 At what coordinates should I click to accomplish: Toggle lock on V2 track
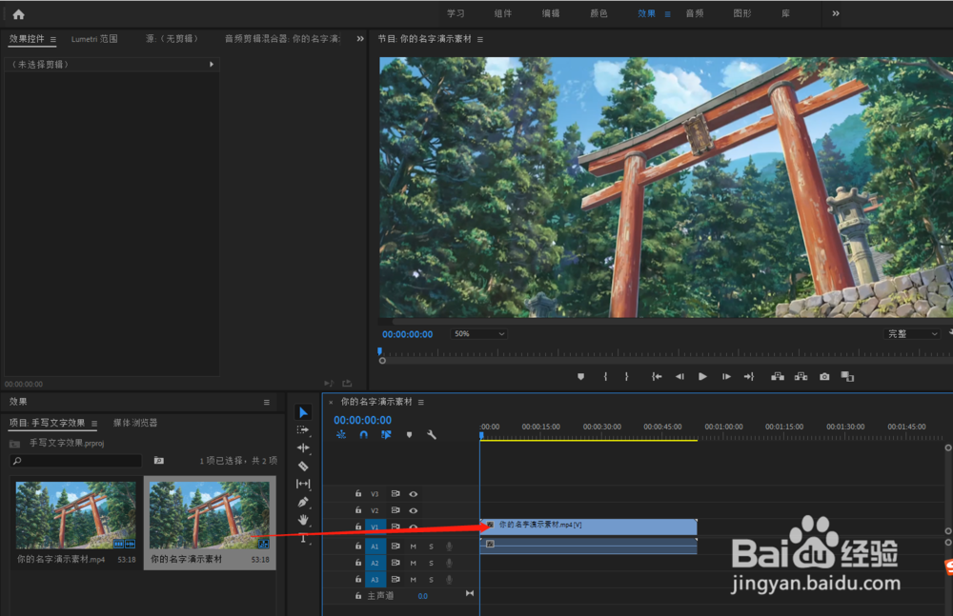tap(358, 510)
